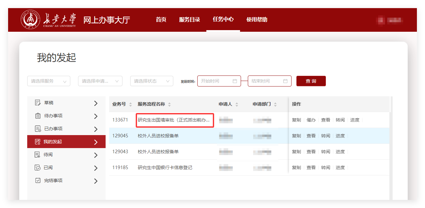Click calendar icon in 开始时间 field
This screenshot has width=425, height=208.
(235, 81)
